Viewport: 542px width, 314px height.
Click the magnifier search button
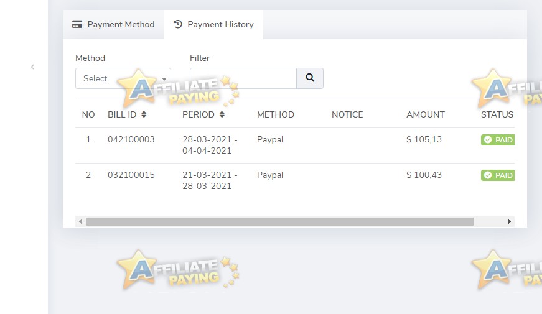coord(310,78)
